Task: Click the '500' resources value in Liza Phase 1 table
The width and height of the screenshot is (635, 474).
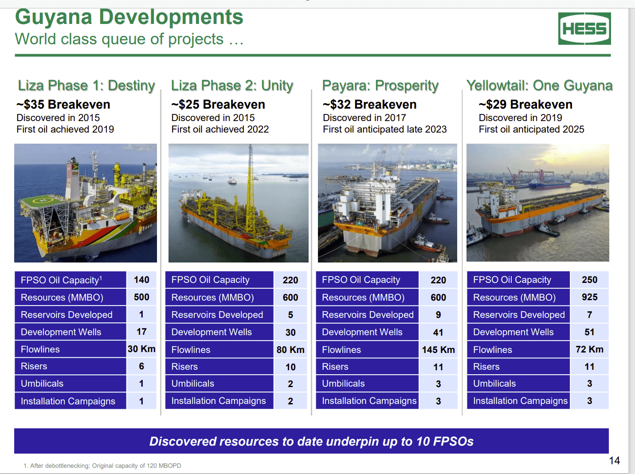Action: click(141, 297)
